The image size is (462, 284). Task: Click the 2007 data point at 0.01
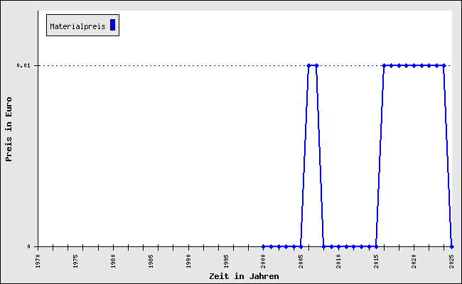pyautogui.click(x=316, y=65)
